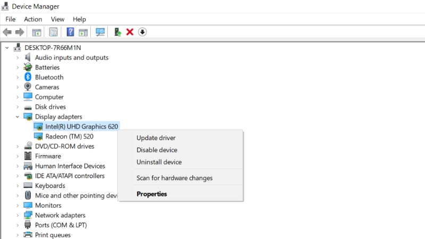
Task: Choose Update driver from context menu
Action: [x=156, y=138]
